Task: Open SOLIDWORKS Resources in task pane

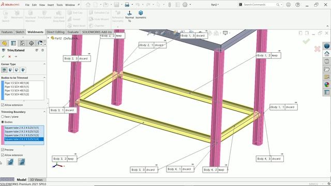Action: (327, 54)
